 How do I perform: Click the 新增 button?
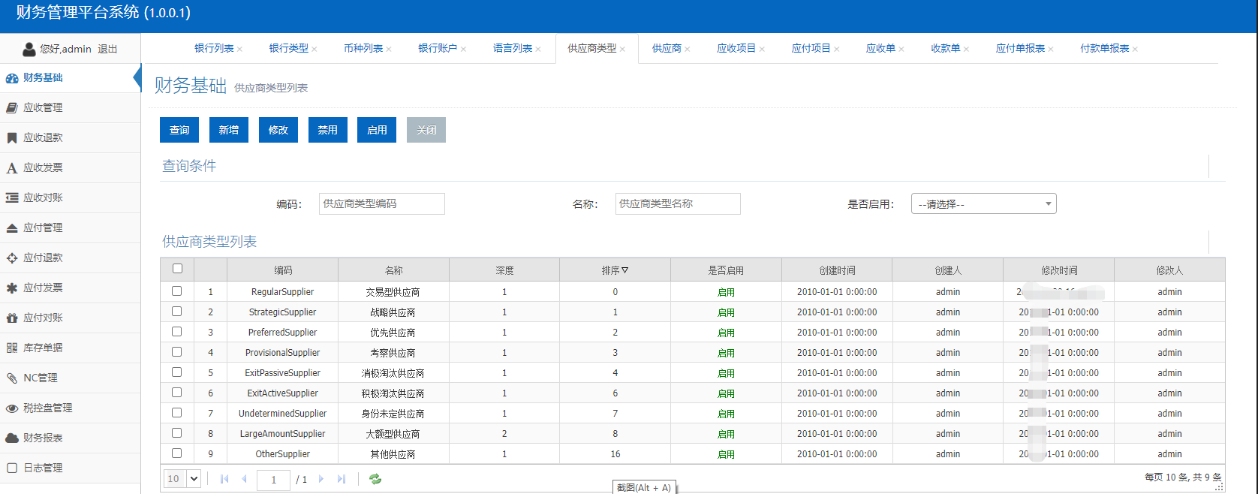[x=229, y=130]
